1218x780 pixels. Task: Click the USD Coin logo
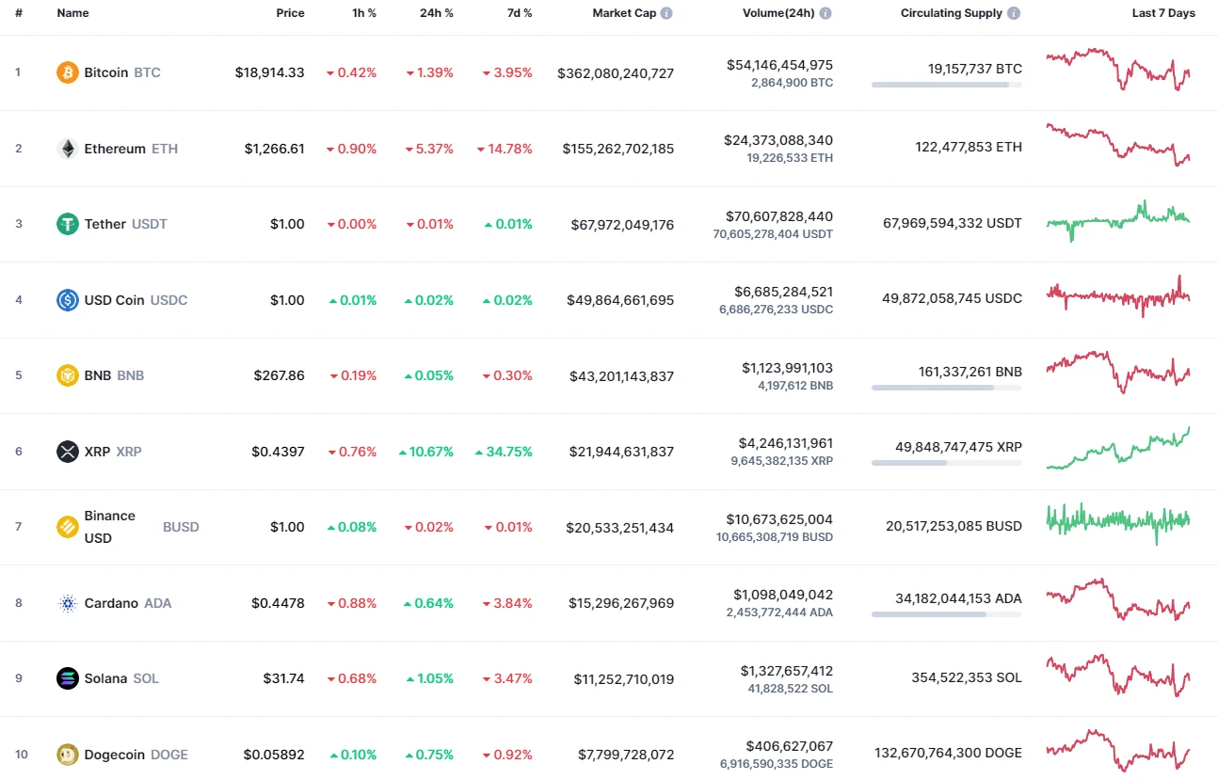66,299
